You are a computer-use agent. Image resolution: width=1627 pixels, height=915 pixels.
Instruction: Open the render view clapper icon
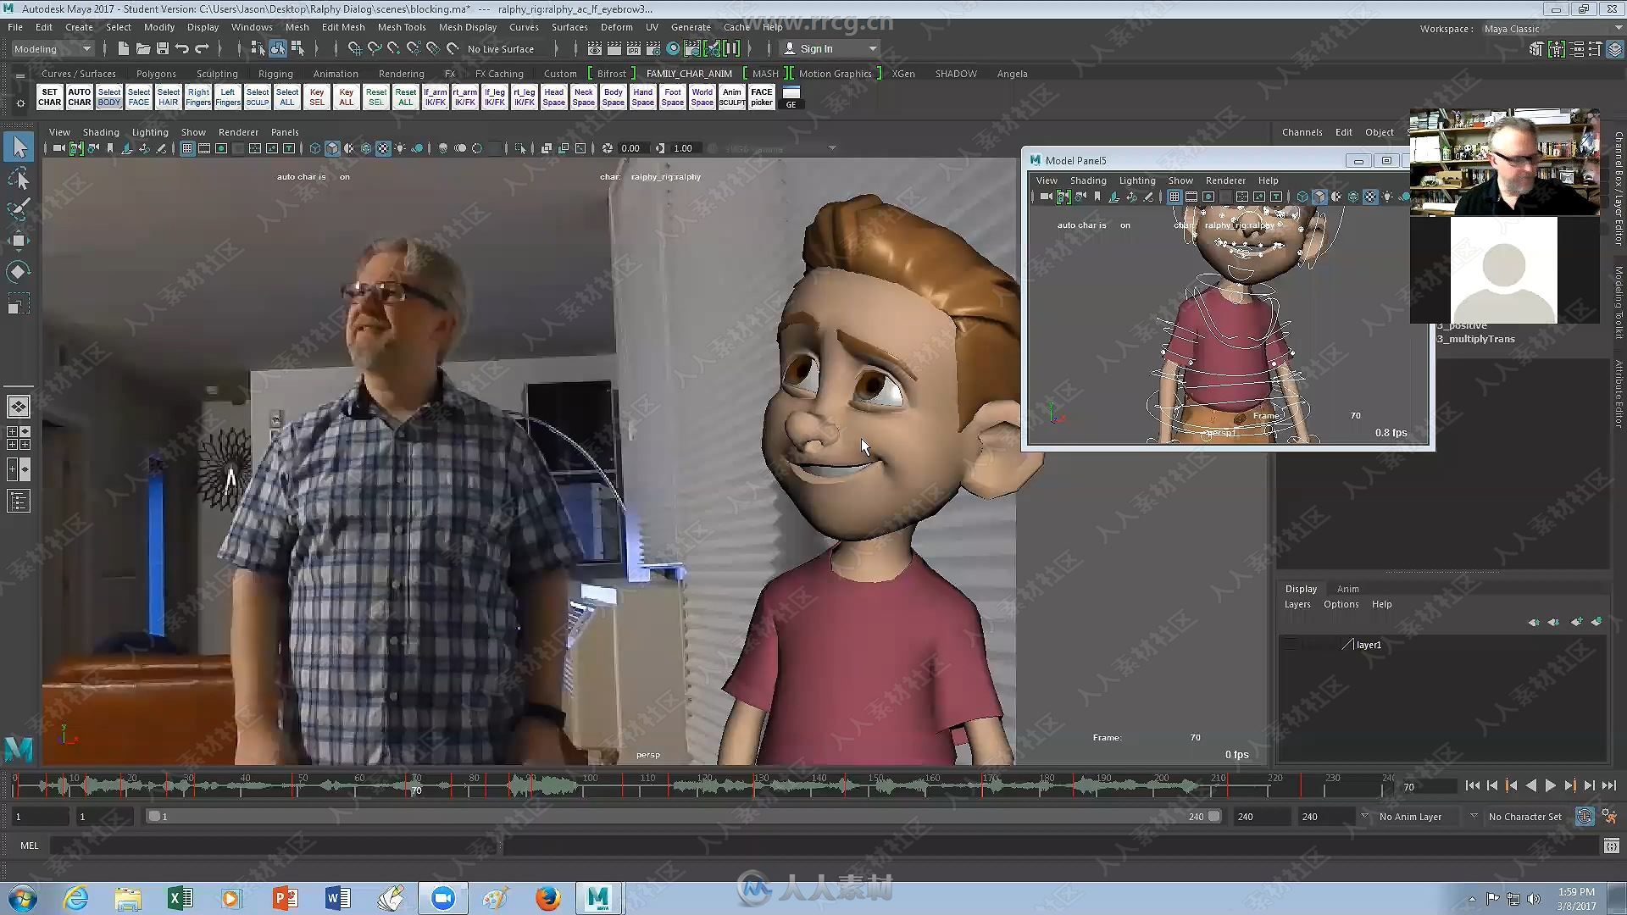point(595,48)
